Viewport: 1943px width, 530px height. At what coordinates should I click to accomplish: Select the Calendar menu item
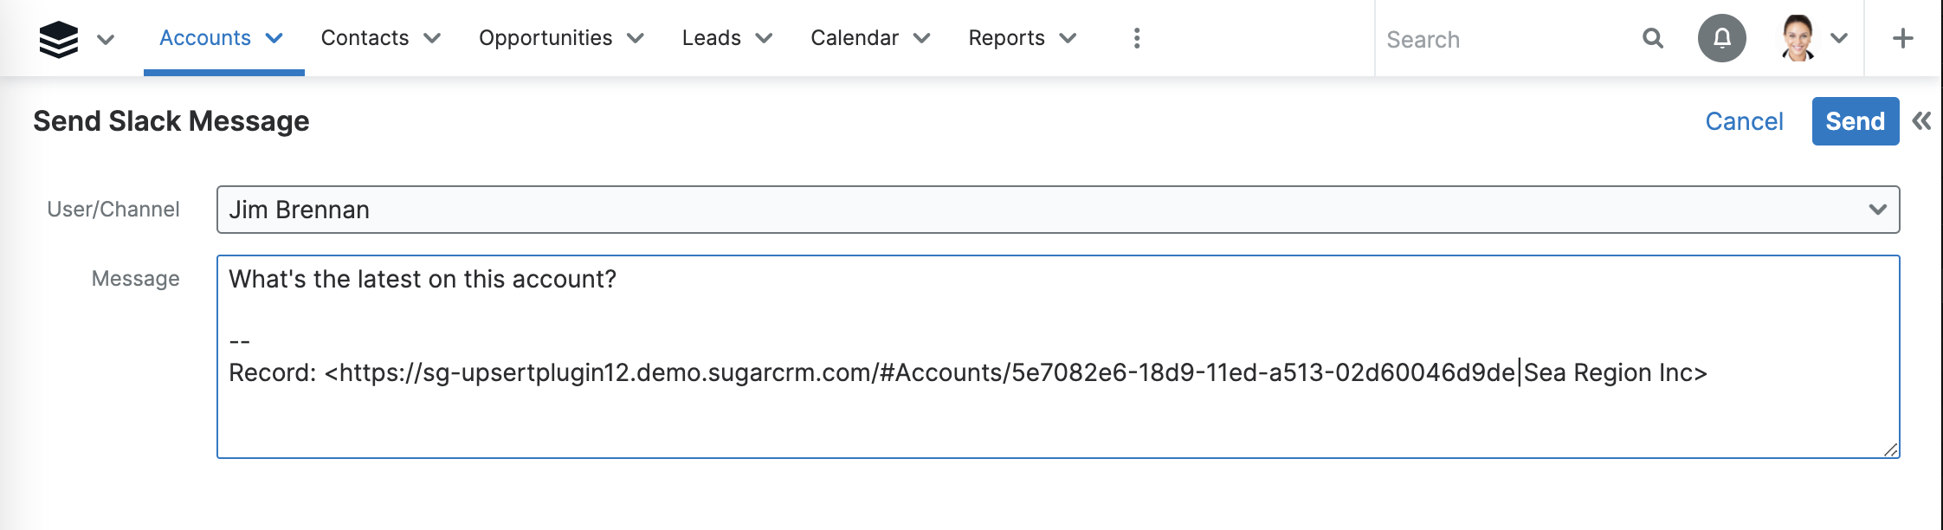pyautogui.click(x=854, y=38)
